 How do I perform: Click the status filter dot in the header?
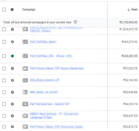(x=12, y=9)
